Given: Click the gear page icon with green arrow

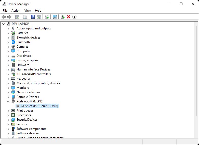Looking at the screenshot, I should point(47,17).
